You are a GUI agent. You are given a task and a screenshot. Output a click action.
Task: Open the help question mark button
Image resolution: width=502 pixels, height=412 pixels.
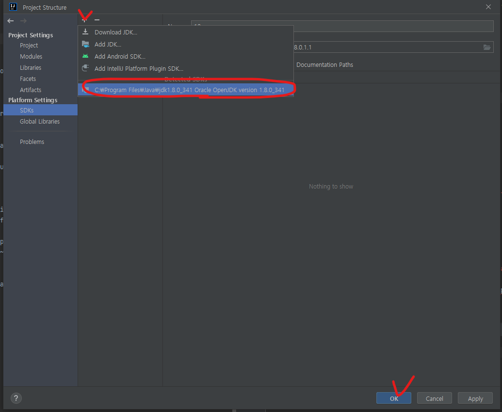point(16,398)
